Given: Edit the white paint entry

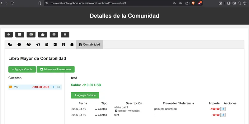Looking at the screenshot, I should click(223, 109).
